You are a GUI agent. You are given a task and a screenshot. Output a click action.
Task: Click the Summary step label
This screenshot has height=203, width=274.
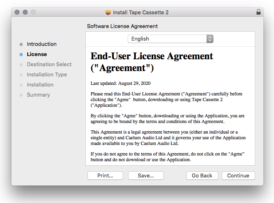pos(38,95)
